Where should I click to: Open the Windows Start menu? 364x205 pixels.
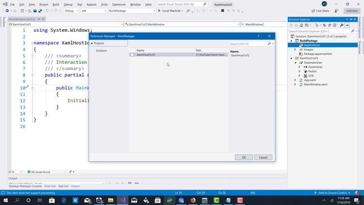5,200
